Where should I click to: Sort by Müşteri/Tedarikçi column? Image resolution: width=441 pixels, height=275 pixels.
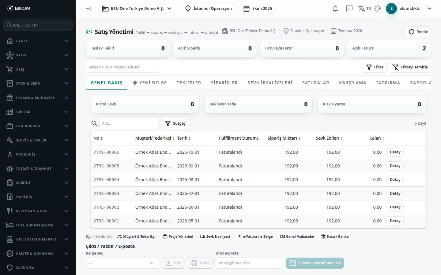click(155, 138)
